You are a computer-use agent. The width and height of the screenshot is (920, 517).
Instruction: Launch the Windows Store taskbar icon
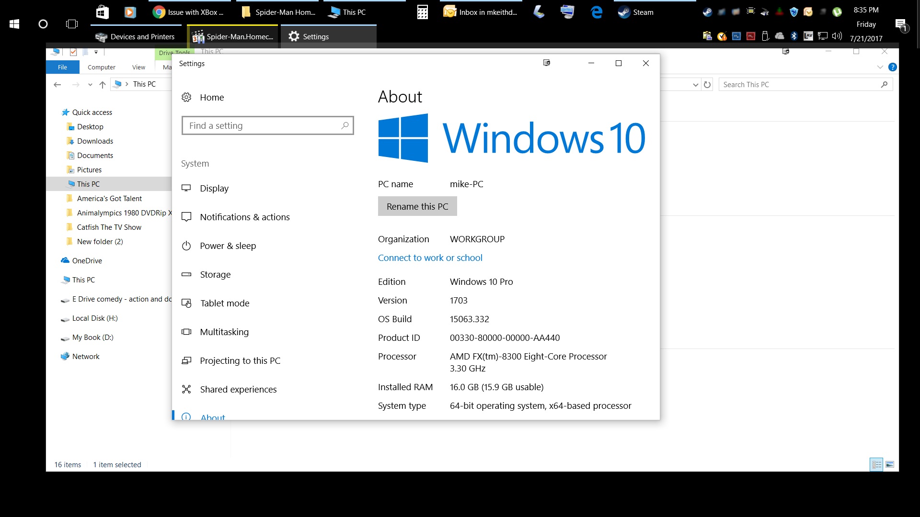103,12
